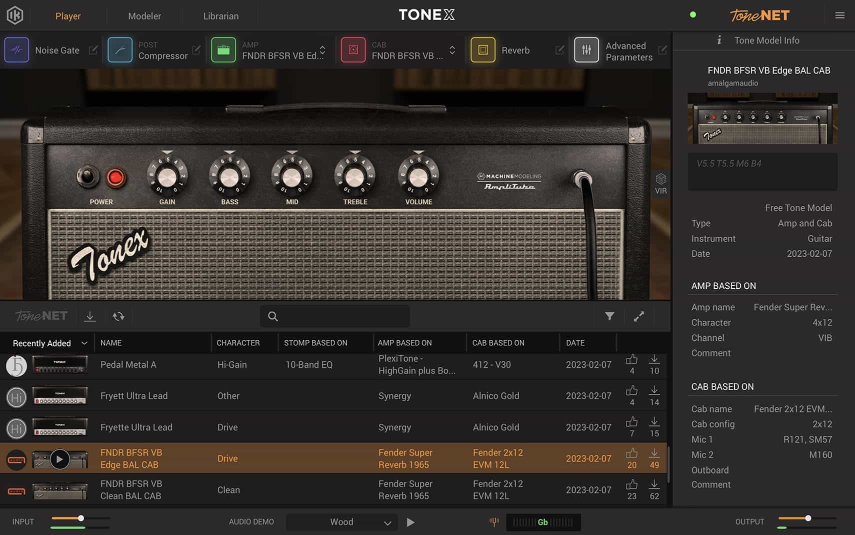Sort by NAME column header
Image resolution: width=855 pixels, height=535 pixels.
point(111,343)
